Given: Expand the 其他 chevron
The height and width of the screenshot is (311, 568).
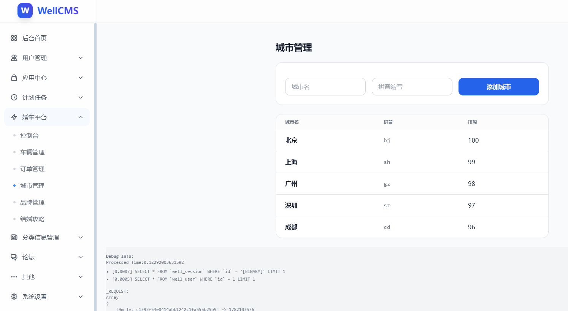Looking at the screenshot, I should [x=81, y=277].
